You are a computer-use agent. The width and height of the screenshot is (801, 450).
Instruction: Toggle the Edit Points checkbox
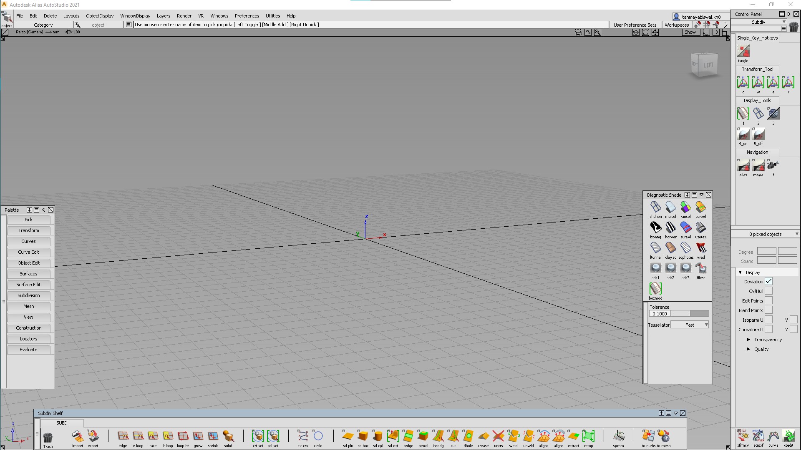768,301
